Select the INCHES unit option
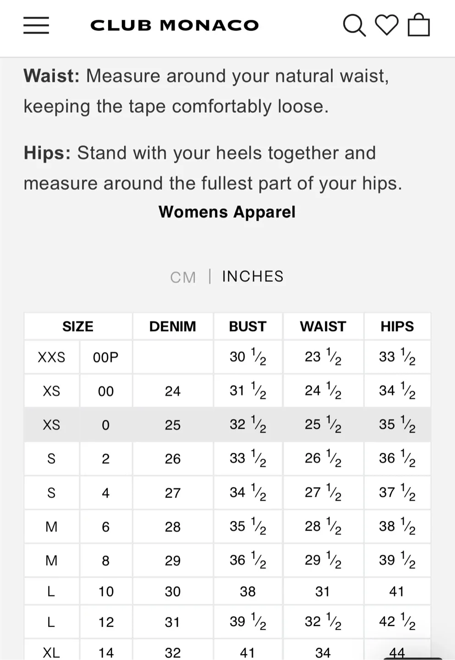The width and height of the screenshot is (455, 660). point(252,276)
